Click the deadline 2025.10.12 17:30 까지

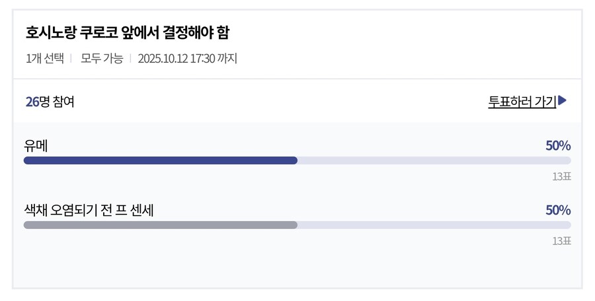[187, 58]
